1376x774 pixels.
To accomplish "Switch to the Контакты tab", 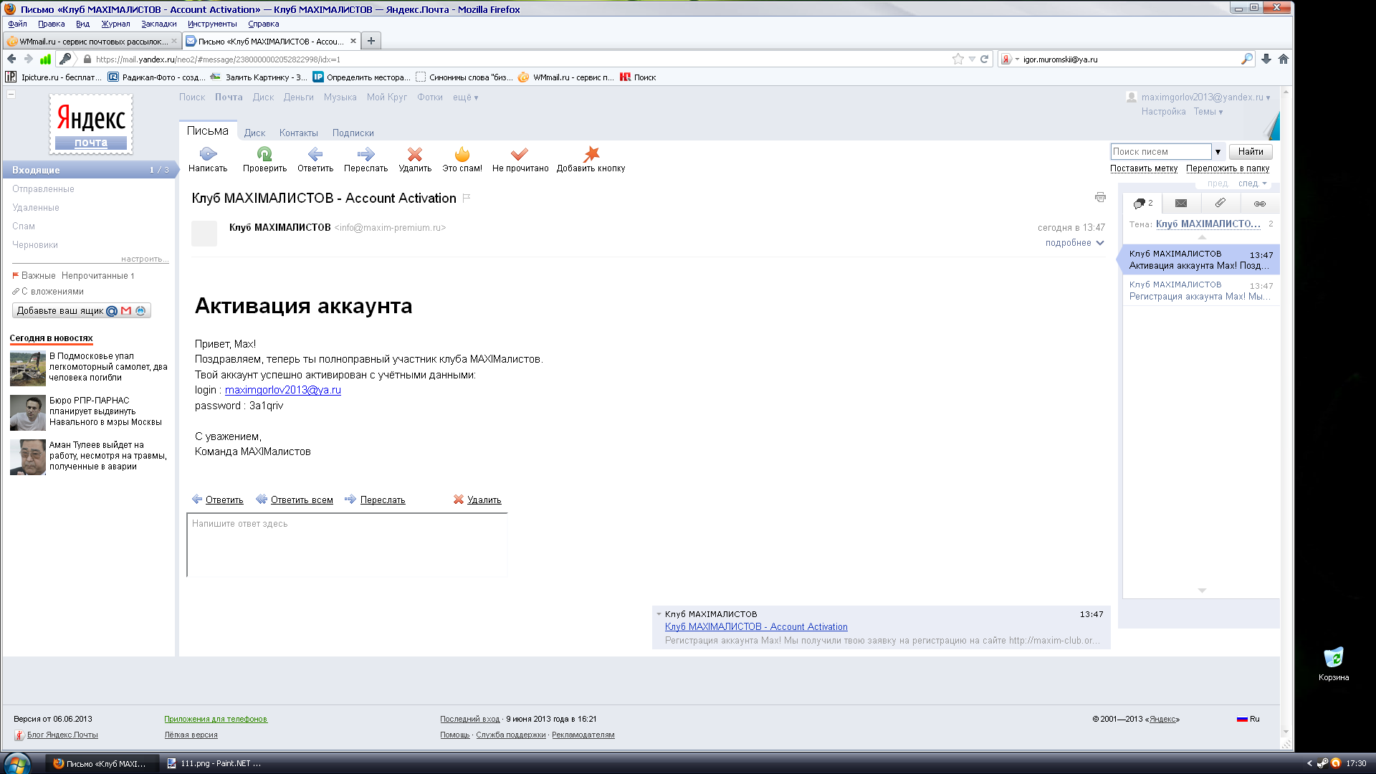I will [x=298, y=133].
